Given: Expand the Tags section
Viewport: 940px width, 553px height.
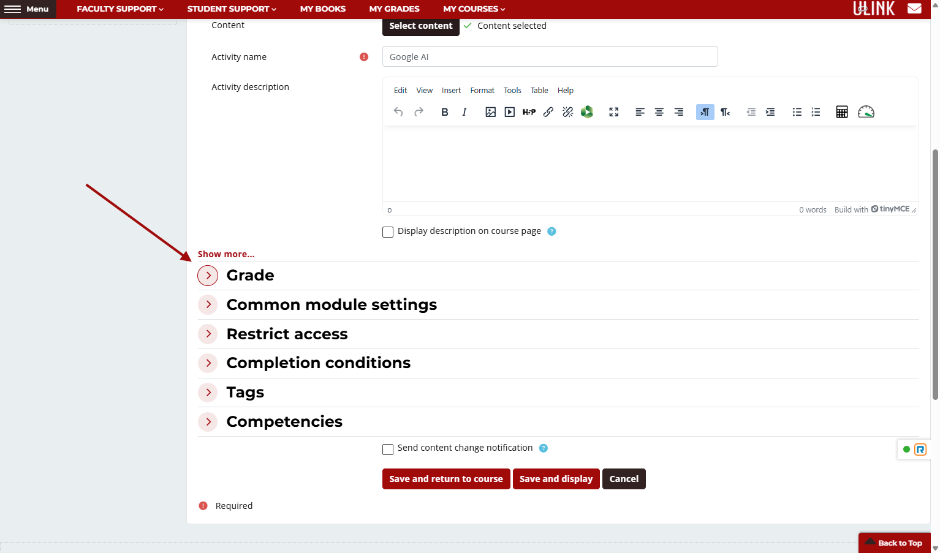Looking at the screenshot, I should click(208, 393).
